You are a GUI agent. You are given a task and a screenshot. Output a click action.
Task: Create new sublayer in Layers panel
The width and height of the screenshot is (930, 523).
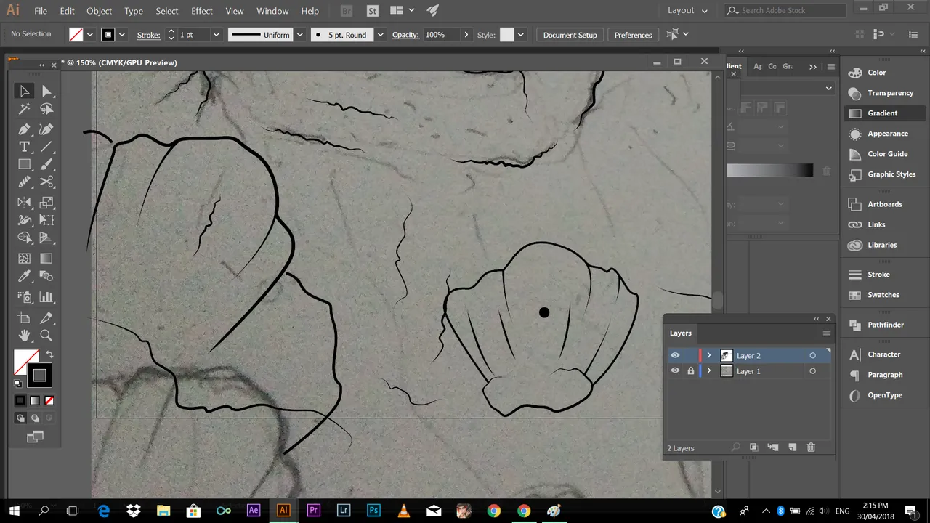click(x=773, y=447)
